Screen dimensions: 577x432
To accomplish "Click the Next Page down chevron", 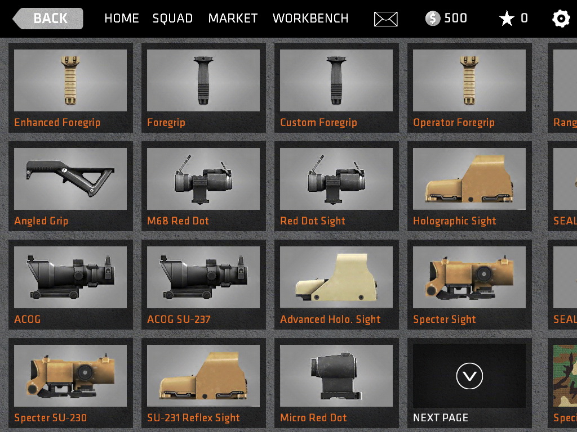I will [x=469, y=376].
